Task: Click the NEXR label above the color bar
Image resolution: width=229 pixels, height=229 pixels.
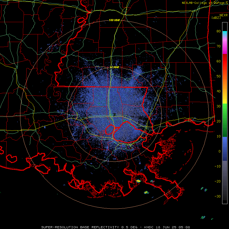Action: point(223,15)
